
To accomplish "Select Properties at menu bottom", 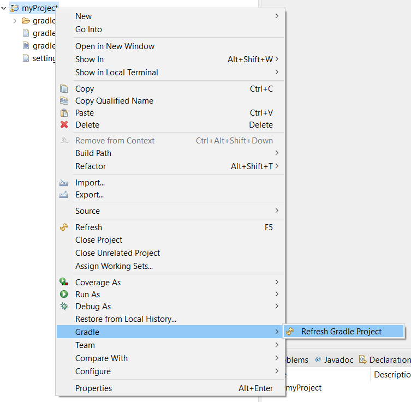I will coord(93,388).
